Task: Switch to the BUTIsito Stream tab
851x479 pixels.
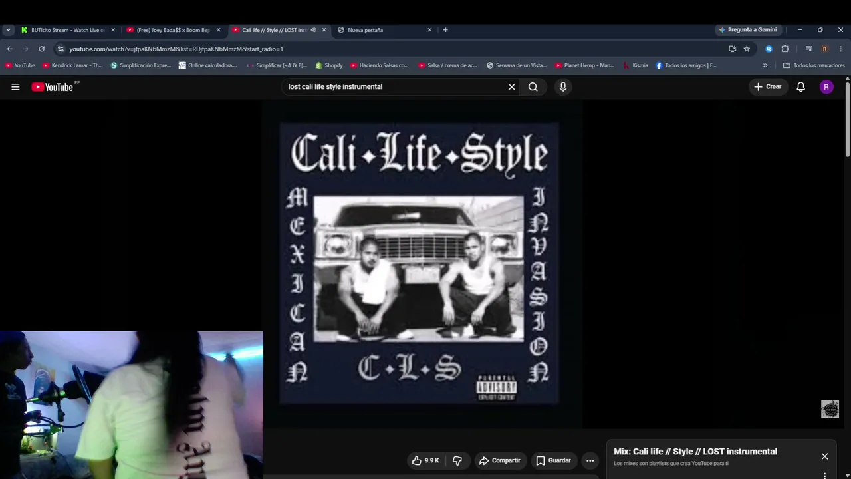Action: tap(68, 30)
